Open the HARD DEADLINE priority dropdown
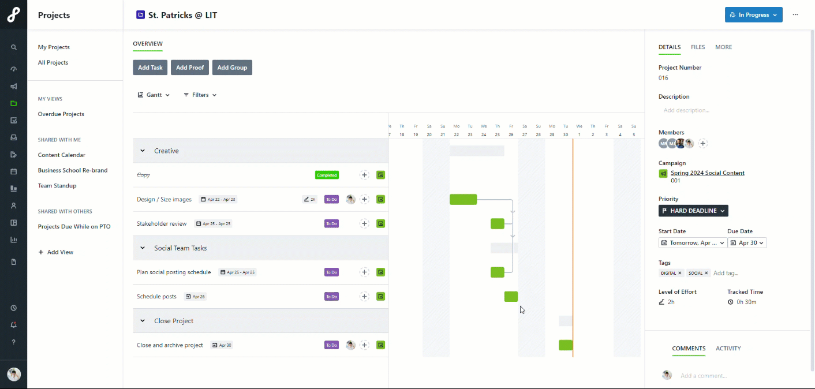Screen dimensions: 815x389 pyautogui.click(x=693, y=211)
